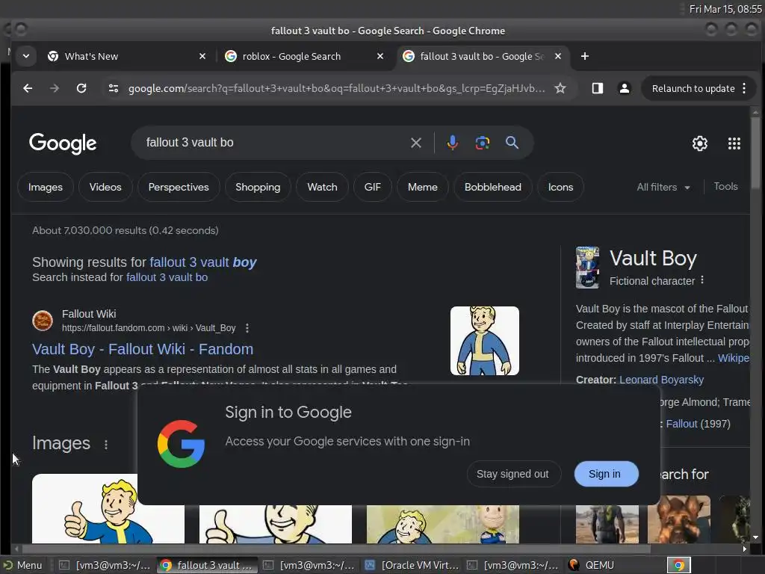Screen dimensions: 765x574
Task: Select the GIF filter chip
Action: (372, 187)
